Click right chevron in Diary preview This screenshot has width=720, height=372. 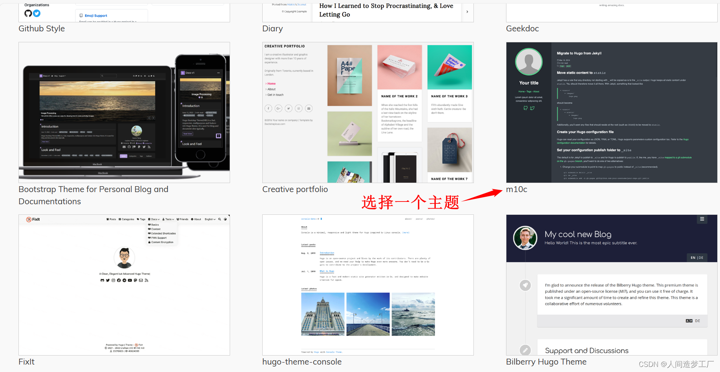[467, 12]
